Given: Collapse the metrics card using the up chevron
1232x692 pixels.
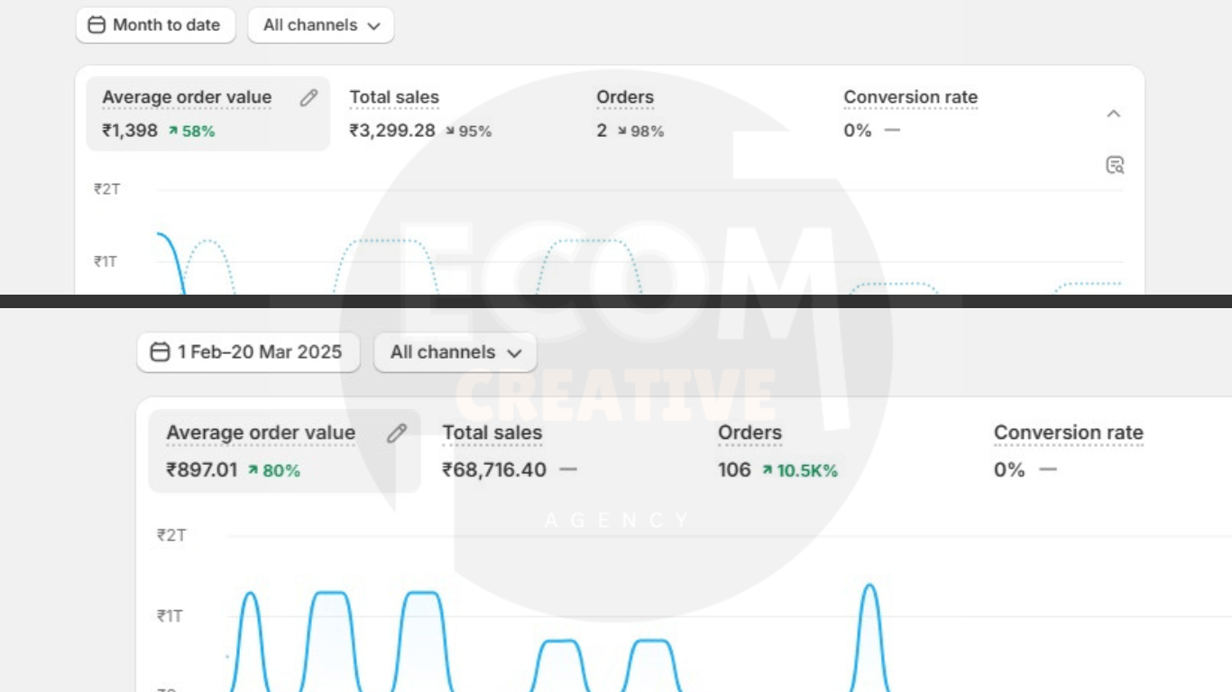Looking at the screenshot, I should pyautogui.click(x=1114, y=114).
